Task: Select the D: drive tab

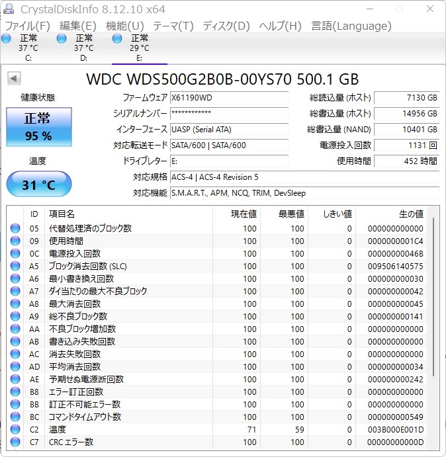Action: (84, 48)
